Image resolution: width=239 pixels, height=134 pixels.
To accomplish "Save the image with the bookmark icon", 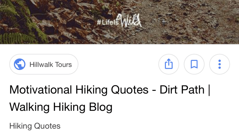I will [x=194, y=64].
